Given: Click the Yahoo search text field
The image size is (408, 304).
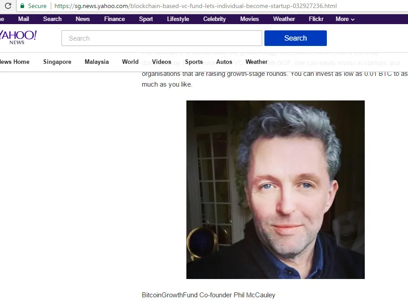Looking at the screenshot, I should 161,38.
